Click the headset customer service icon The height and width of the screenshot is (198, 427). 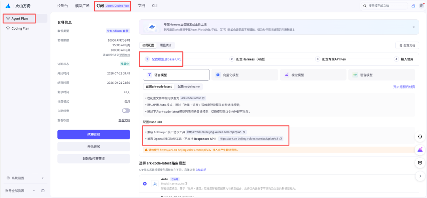point(420,137)
